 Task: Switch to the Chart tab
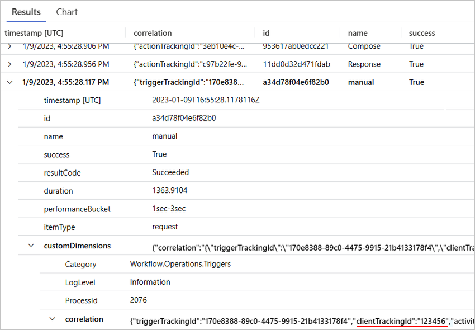point(66,12)
